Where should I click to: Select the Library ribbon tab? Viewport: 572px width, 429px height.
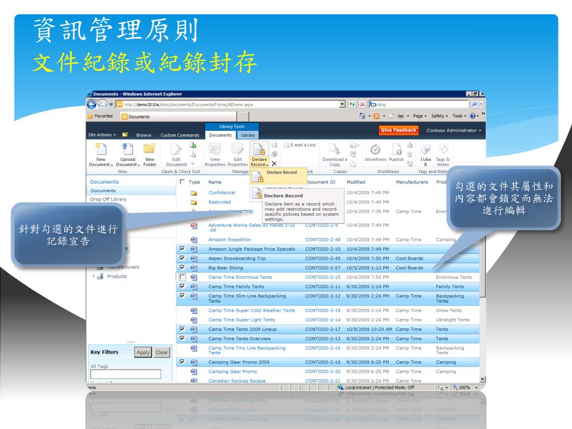(x=247, y=135)
